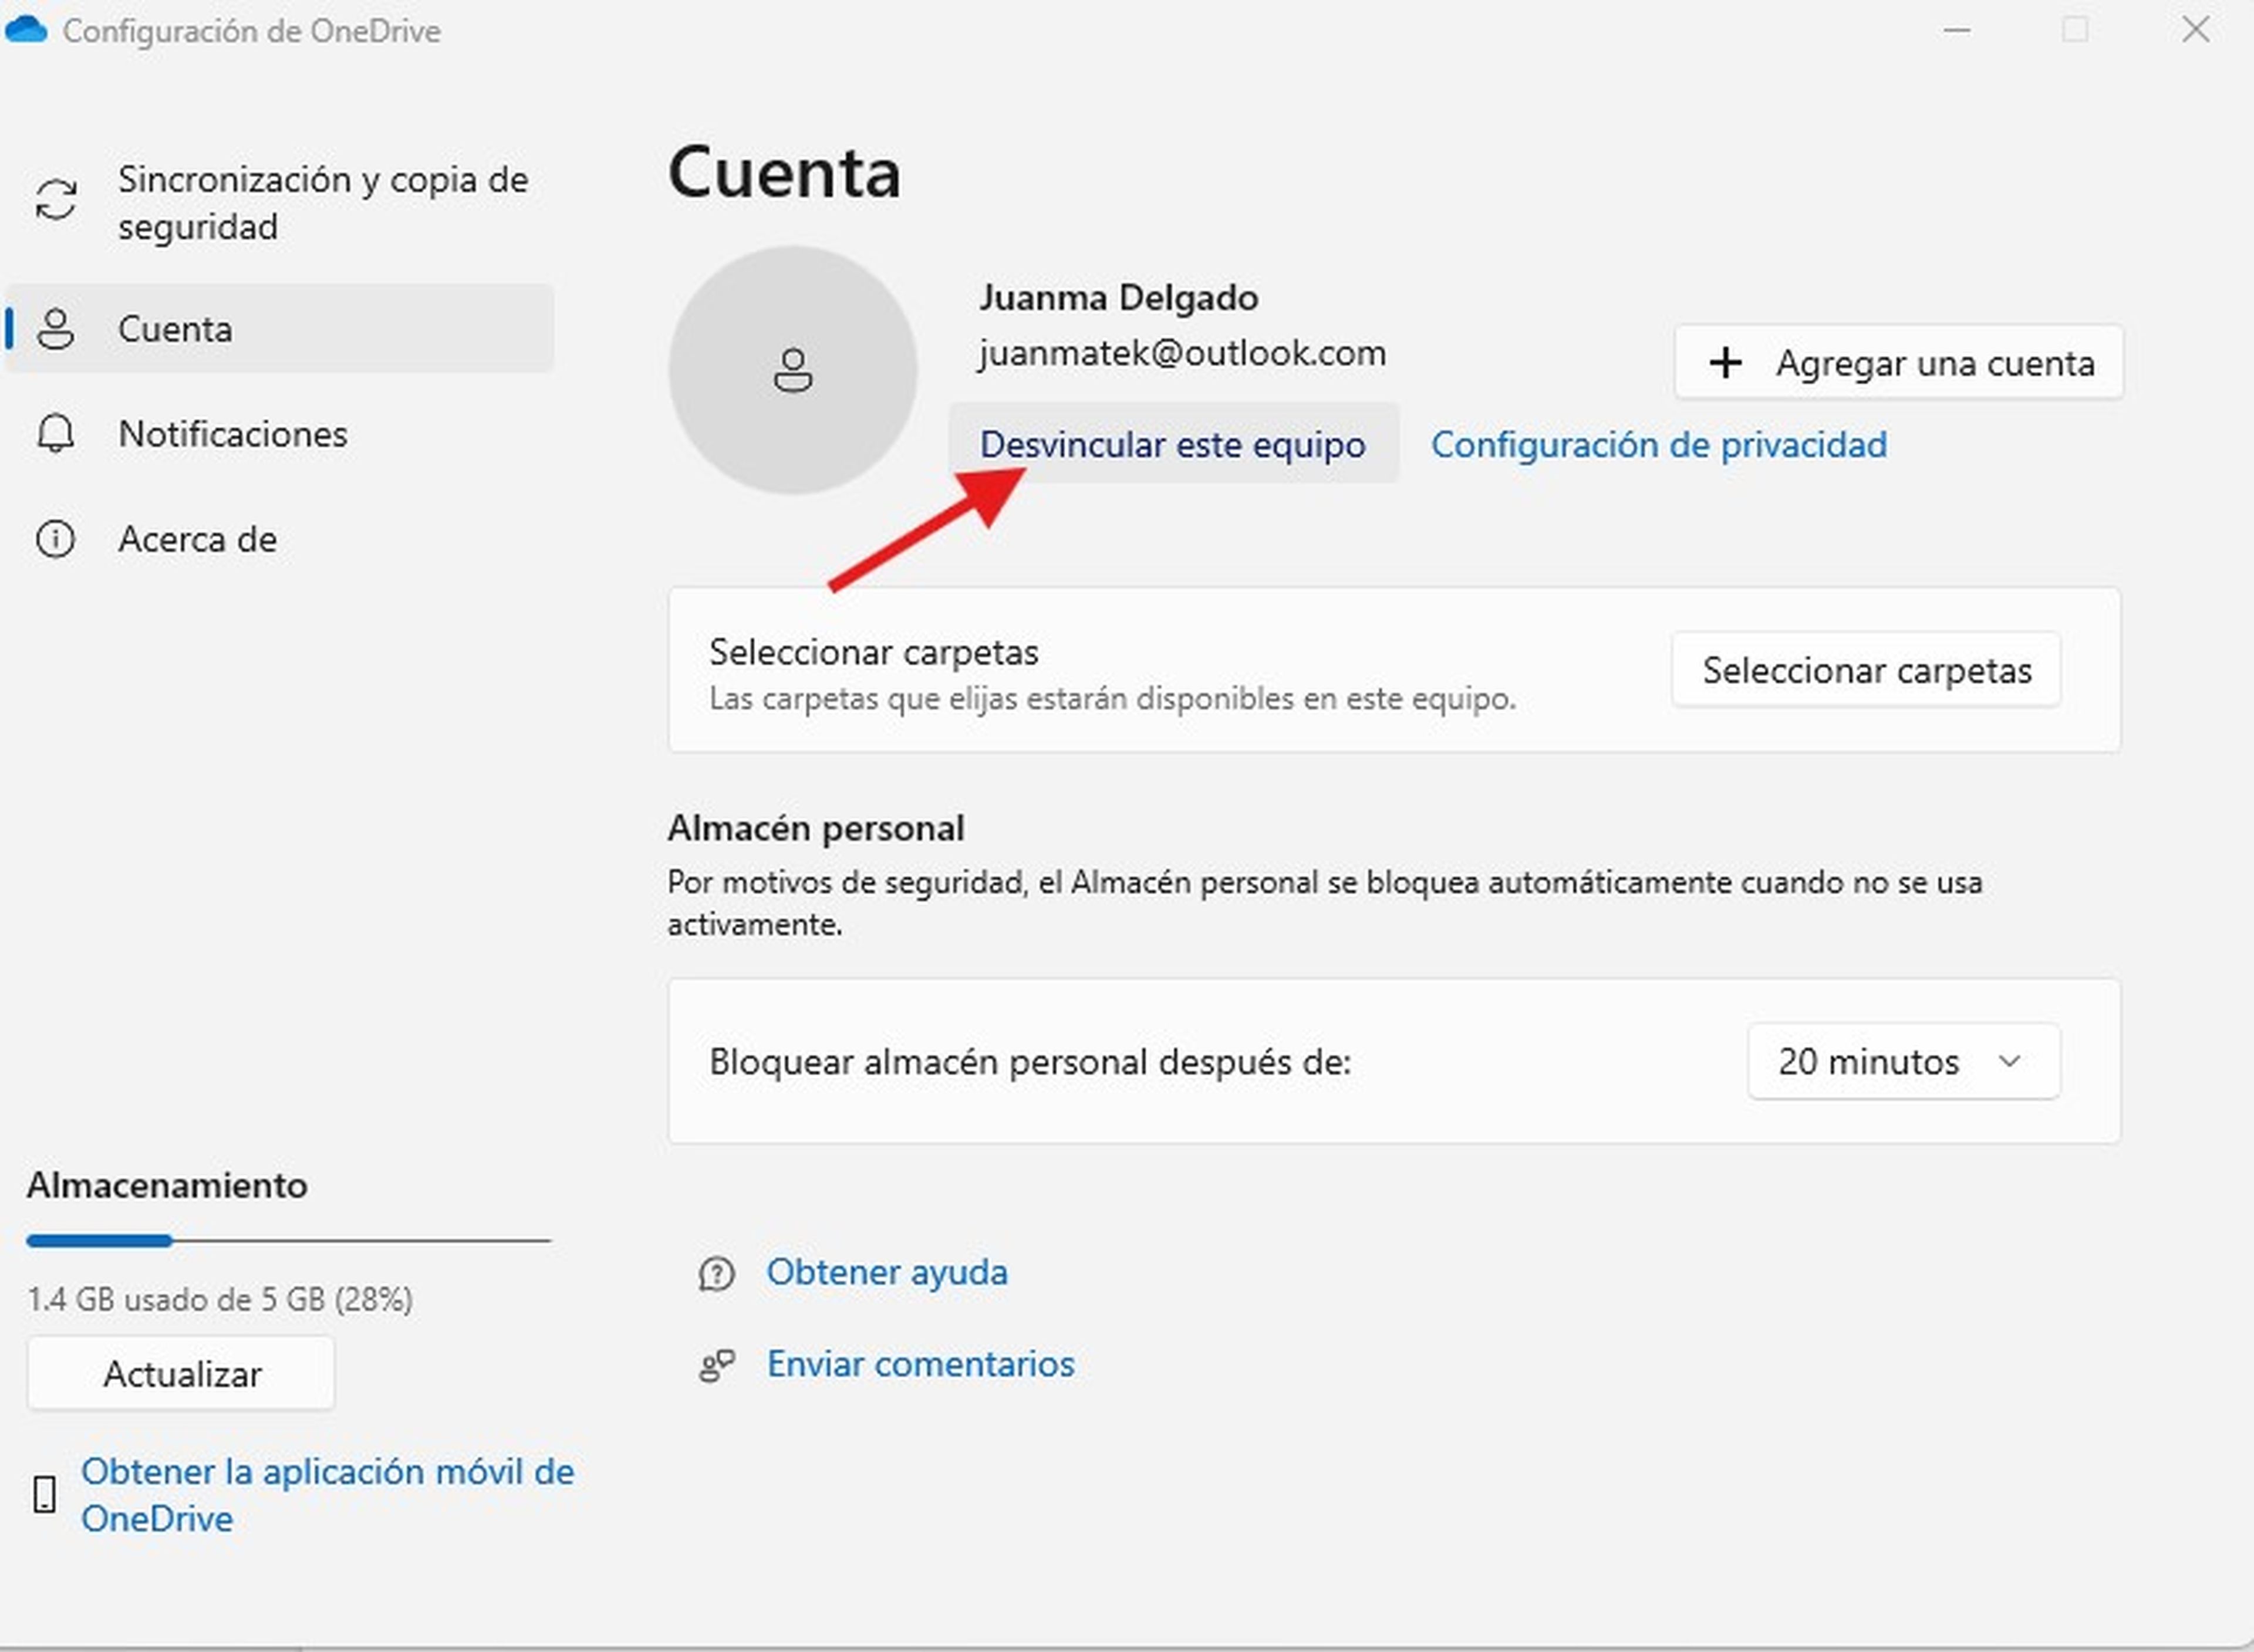Click the info icon beside Acerca de
The width and height of the screenshot is (2254, 1652).
click(x=55, y=539)
